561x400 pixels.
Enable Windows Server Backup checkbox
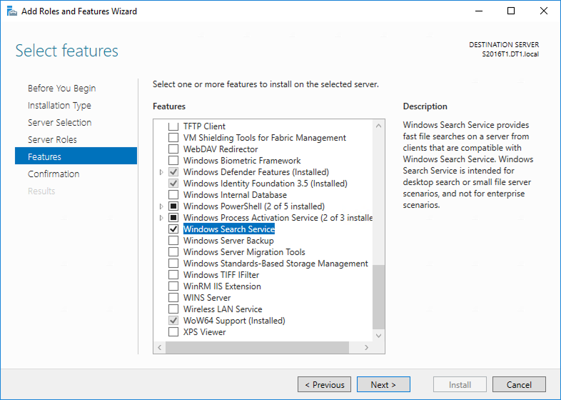coord(173,241)
